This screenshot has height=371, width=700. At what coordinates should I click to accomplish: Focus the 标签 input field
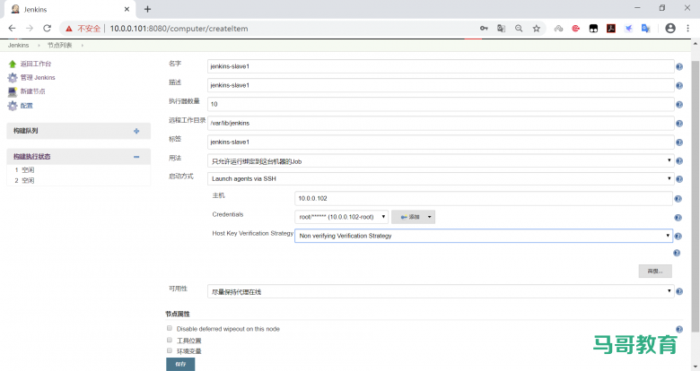(x=441, y=142)
